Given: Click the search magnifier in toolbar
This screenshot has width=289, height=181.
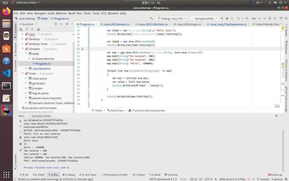Looking at the screenshot, I should (286, 18).
